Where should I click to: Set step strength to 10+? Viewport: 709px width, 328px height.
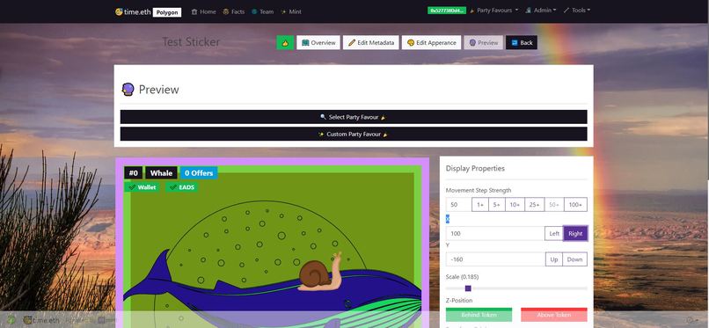[515, 205]
